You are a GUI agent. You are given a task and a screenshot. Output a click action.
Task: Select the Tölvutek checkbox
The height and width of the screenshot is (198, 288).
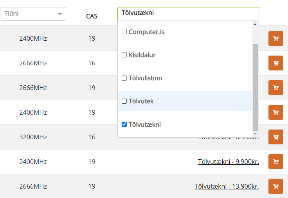point(124,101)
